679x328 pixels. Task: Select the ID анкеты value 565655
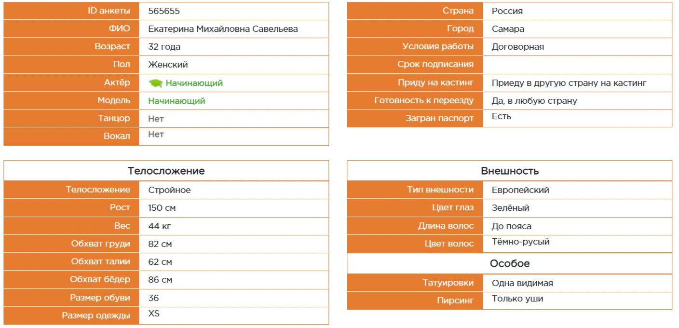coord(164,11)
